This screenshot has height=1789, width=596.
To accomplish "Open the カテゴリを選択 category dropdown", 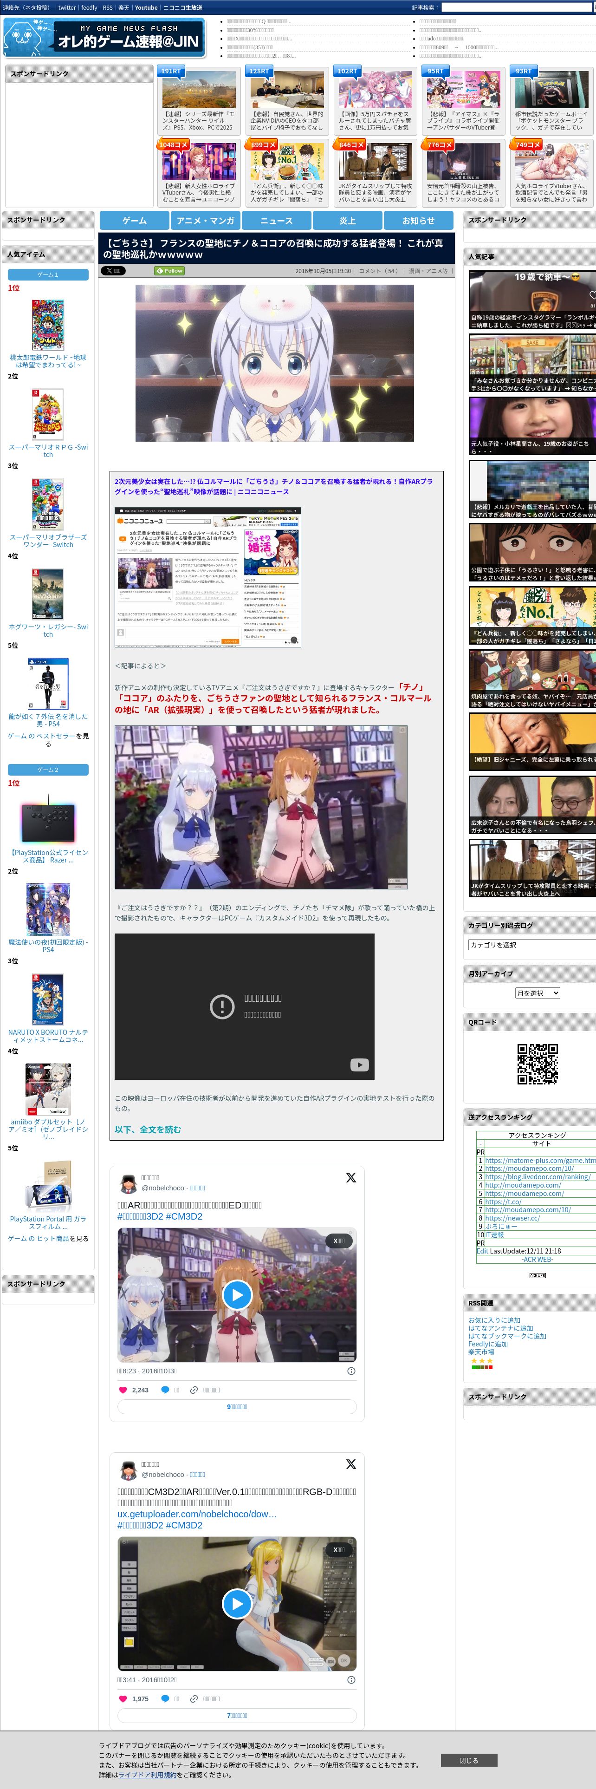I will click(531, 945).
